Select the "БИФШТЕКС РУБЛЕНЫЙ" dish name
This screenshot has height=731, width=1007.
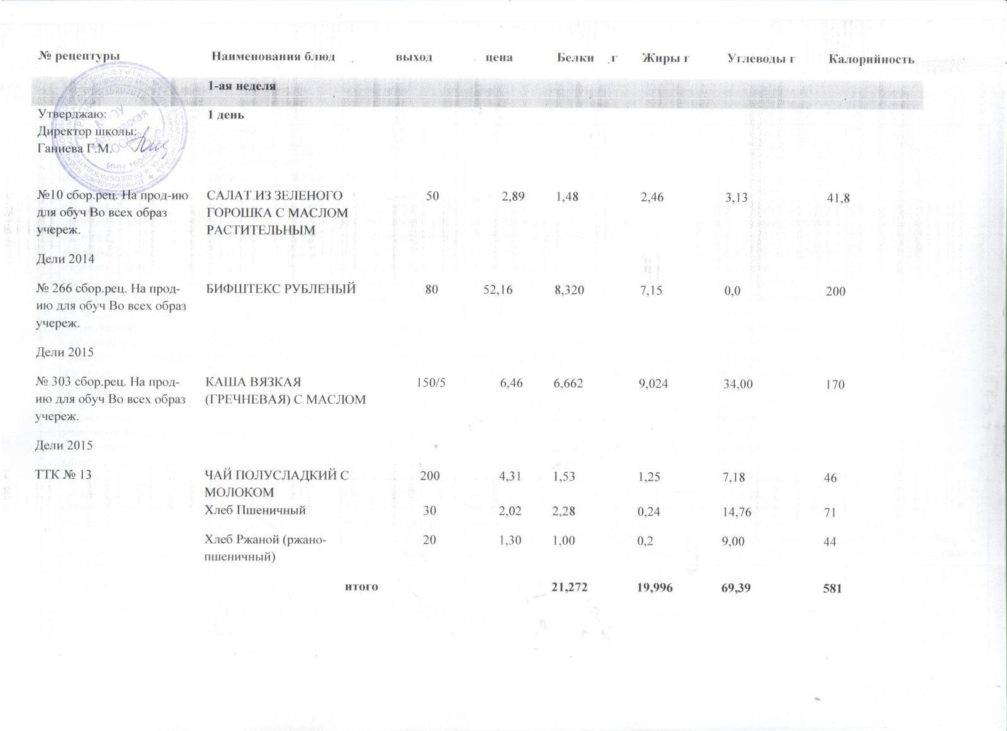point(281,289)
